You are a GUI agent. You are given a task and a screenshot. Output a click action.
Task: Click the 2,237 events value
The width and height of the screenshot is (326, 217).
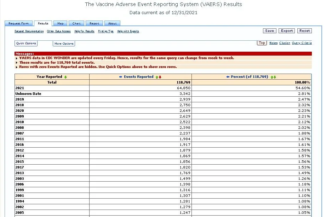185,133
